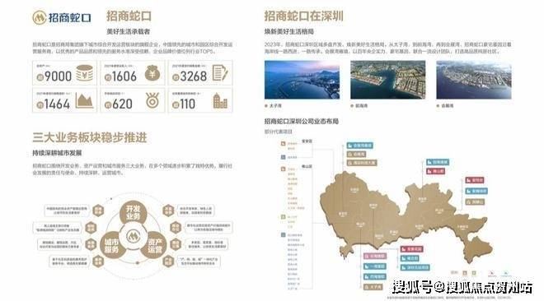Select the 开发业务 circle
Image resolution: width=544 pixels, height=301 pixels.
tap(133, 213)
